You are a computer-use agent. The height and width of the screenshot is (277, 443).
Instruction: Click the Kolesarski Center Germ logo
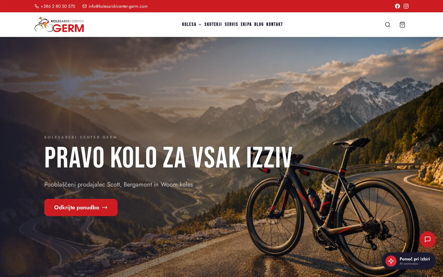[59, 25]
